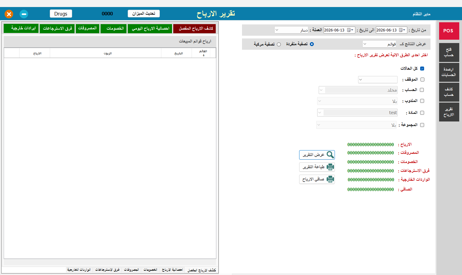Click the magnifier icon on عرض التقرير
This screenshot has width=462, height=275.
(x=330, y=155)
